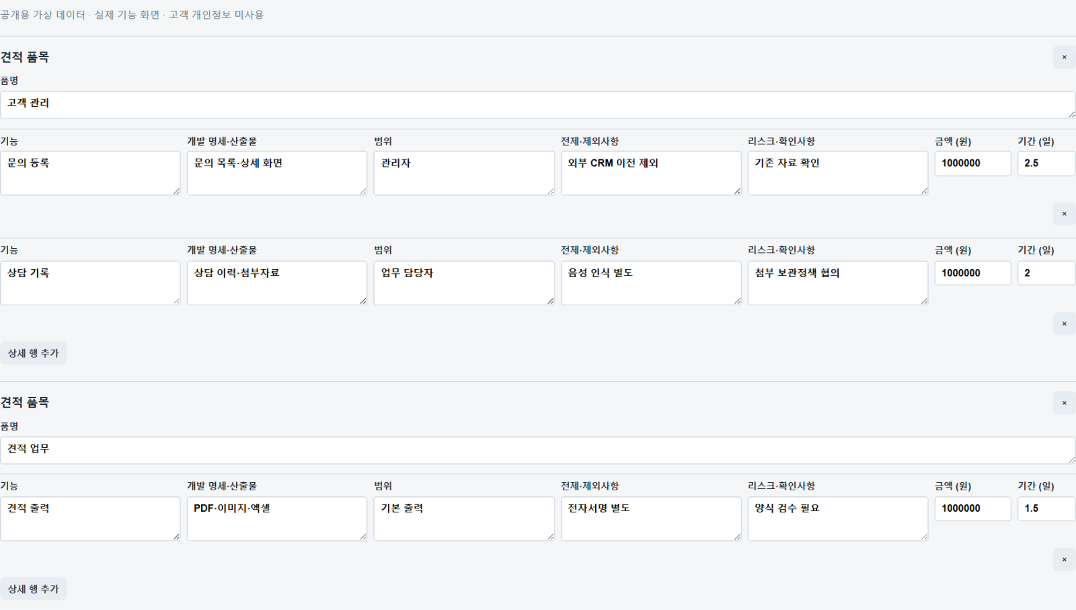This screenshot has height=610, width=1076.
Task: Click the 첨부 보관정책 협의 risk field
Action: (x=838, y=283)
